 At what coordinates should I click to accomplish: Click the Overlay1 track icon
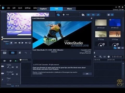(x=3, y=73)
